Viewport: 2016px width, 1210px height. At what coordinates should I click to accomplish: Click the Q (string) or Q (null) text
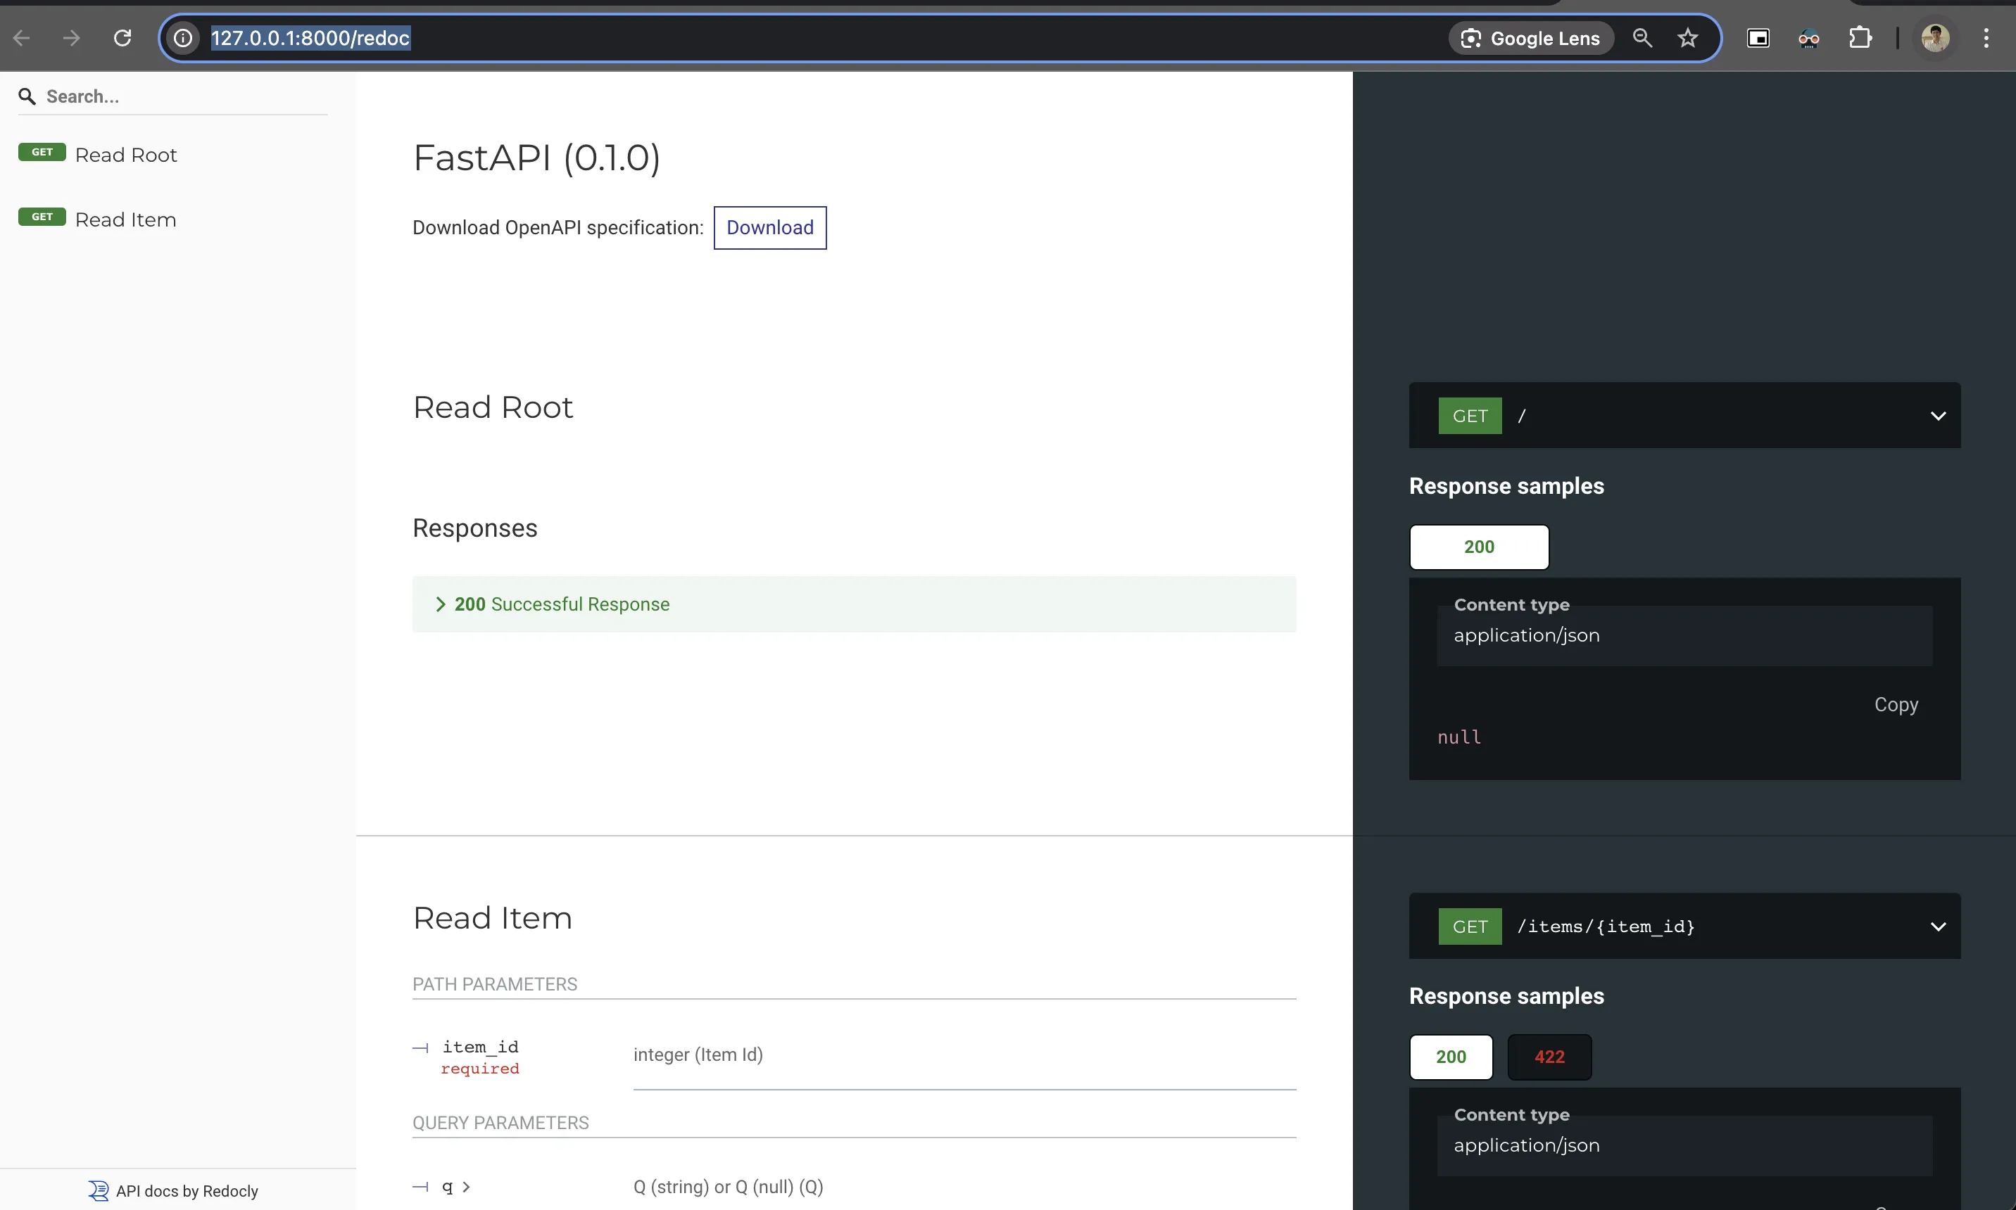728,1187
